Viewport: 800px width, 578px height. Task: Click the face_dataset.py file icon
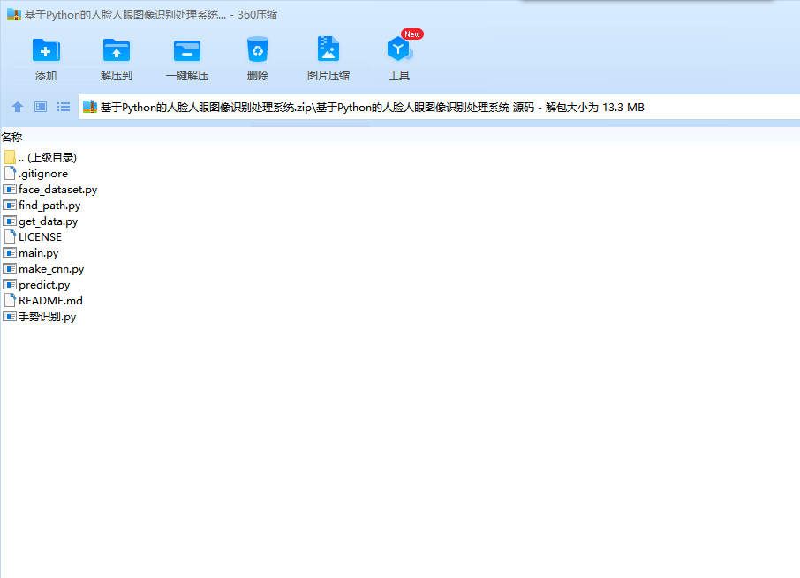click(x=10, y=189)
